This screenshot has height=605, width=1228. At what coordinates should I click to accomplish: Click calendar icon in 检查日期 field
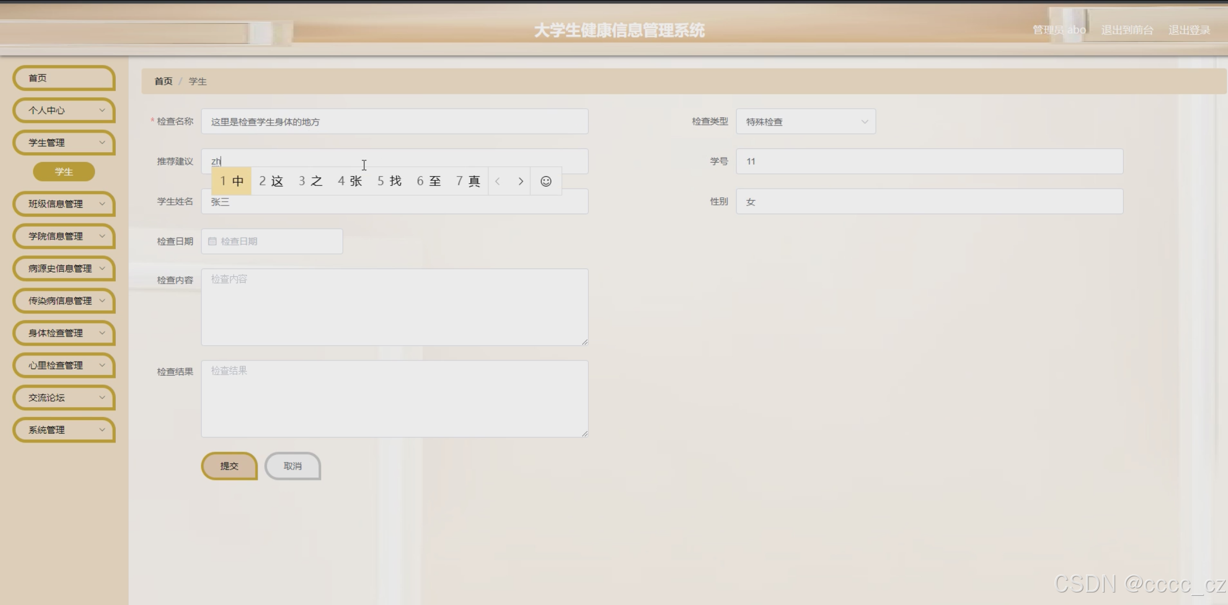[x=213, y=241]
